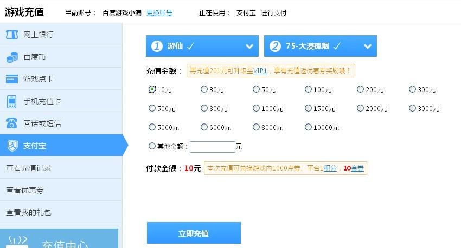
Task: Click the online bank card icon
Action: 12,35
